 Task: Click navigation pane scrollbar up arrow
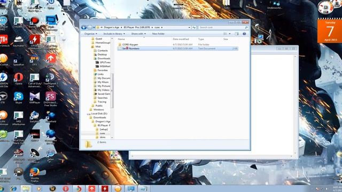[x=112, y=39]
